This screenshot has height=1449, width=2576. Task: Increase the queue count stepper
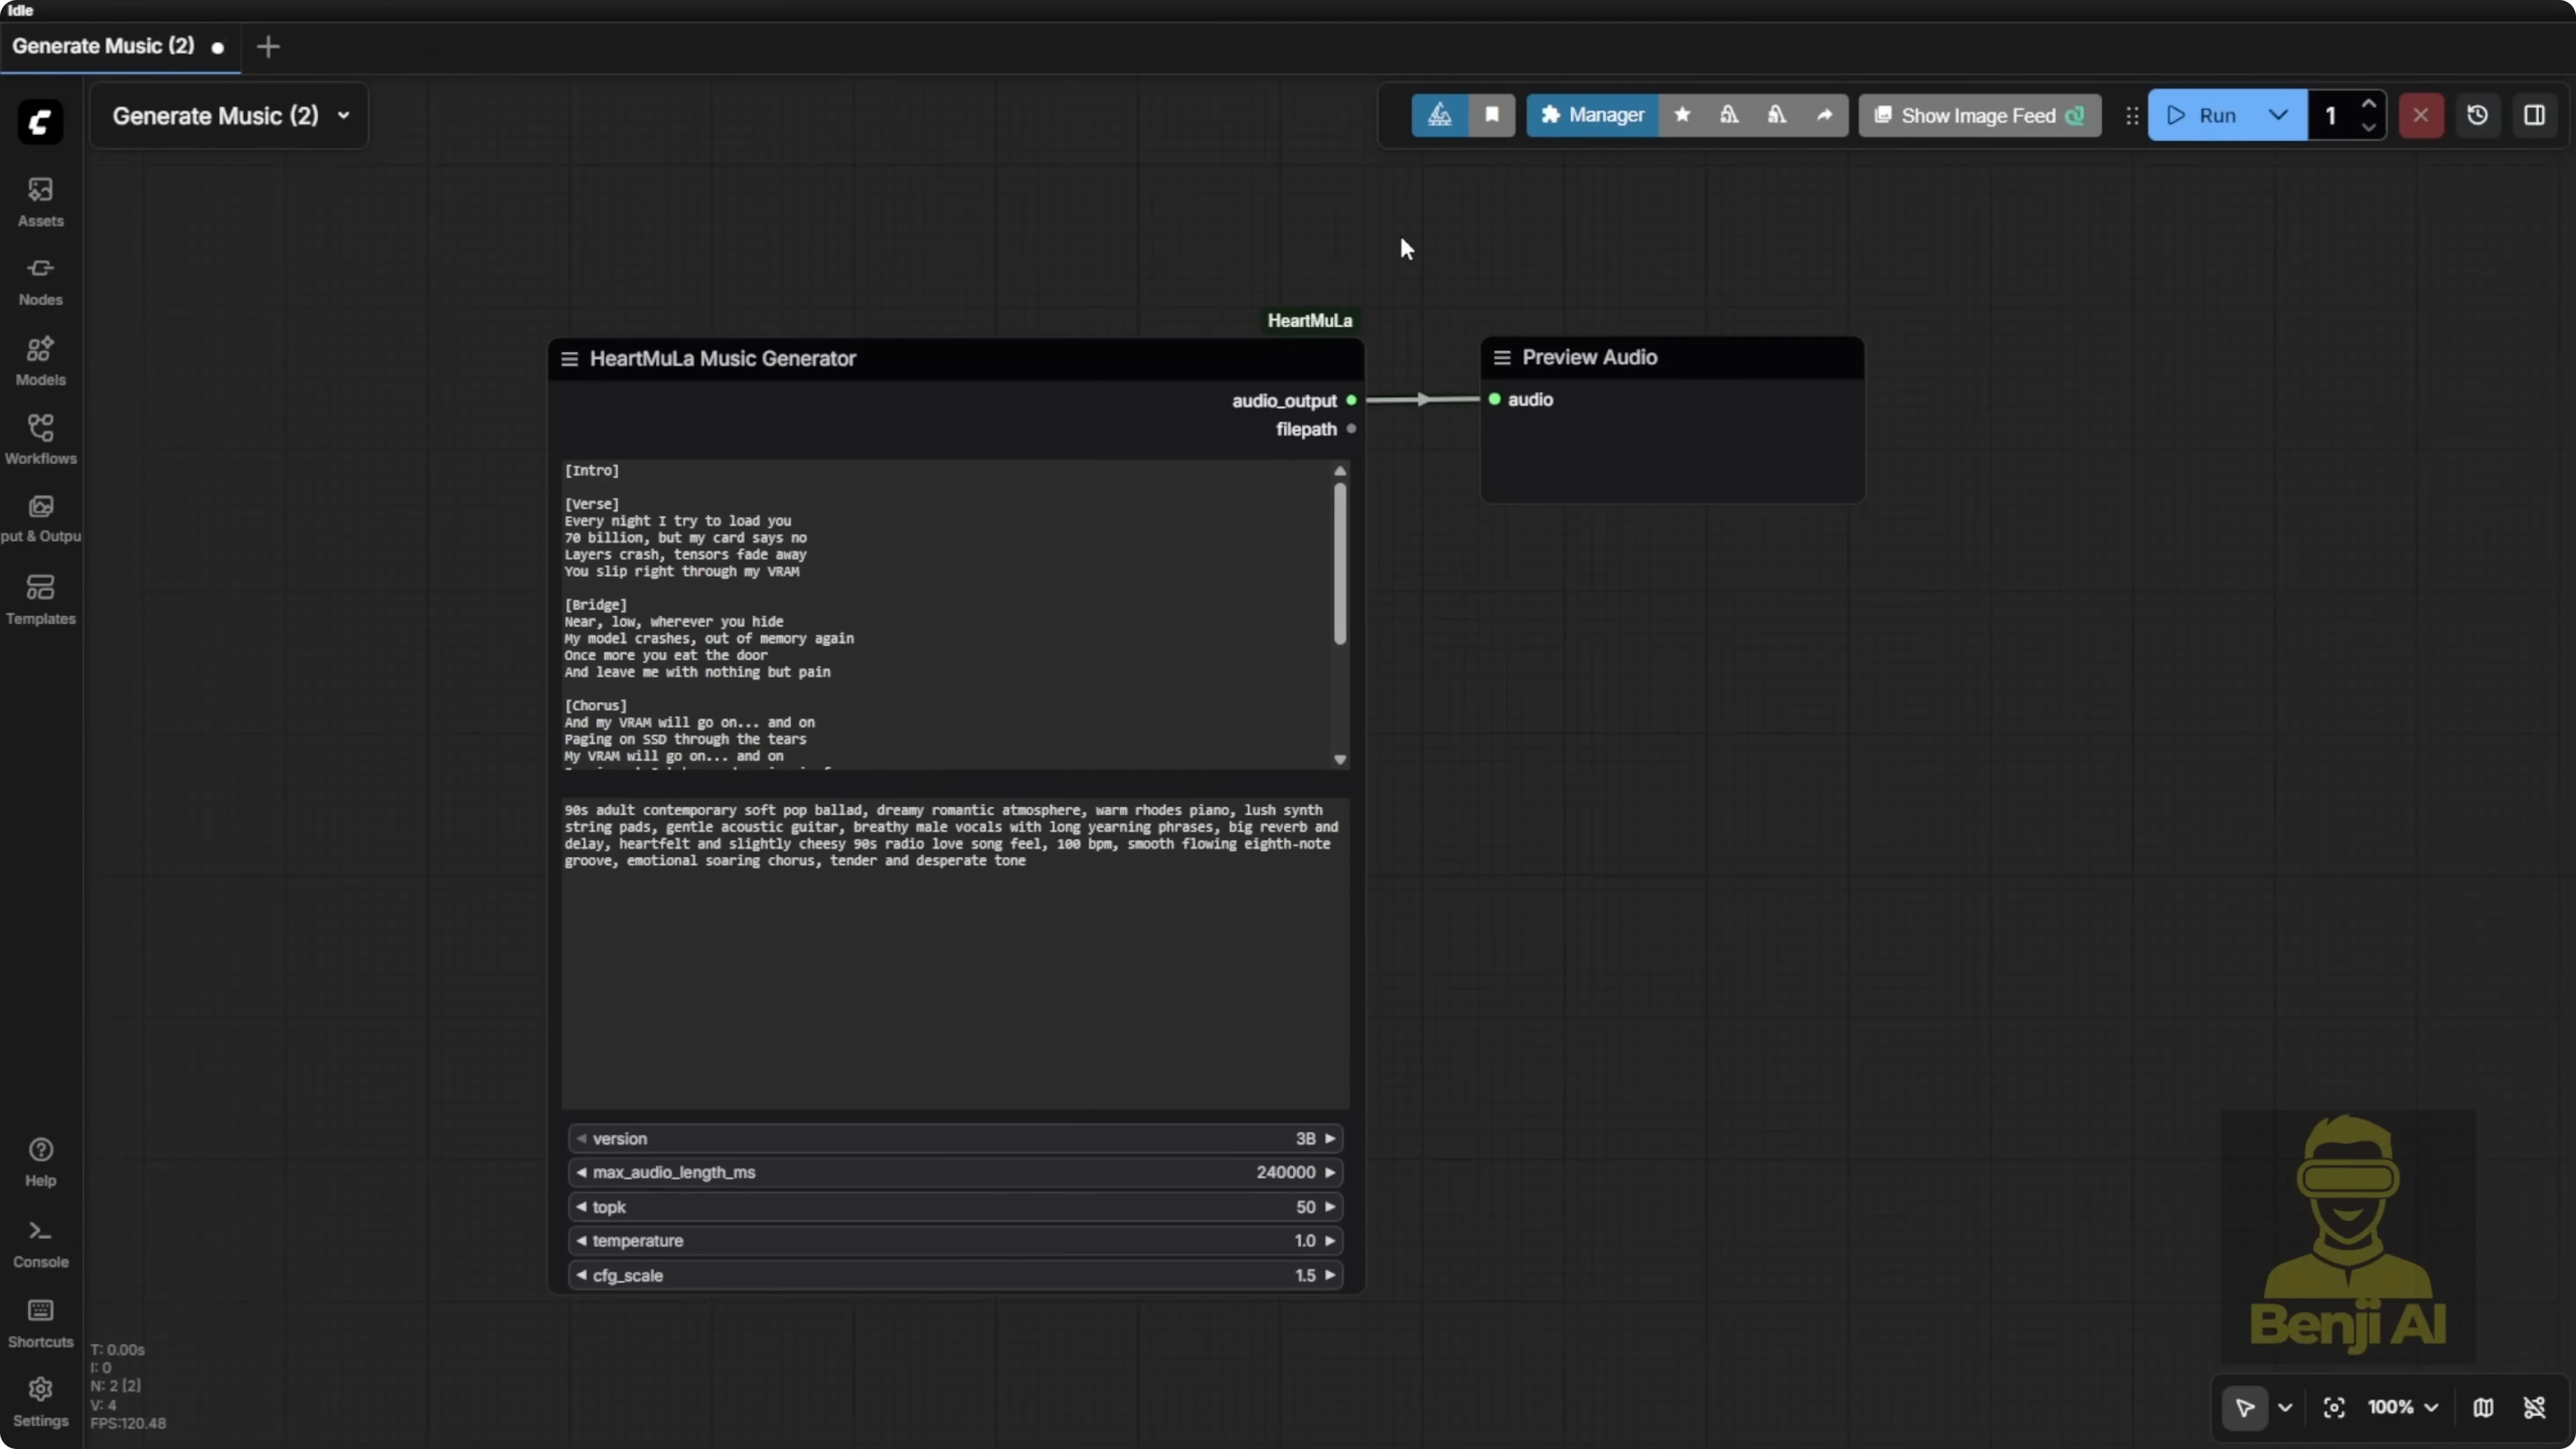click(x=2369, y=103)
